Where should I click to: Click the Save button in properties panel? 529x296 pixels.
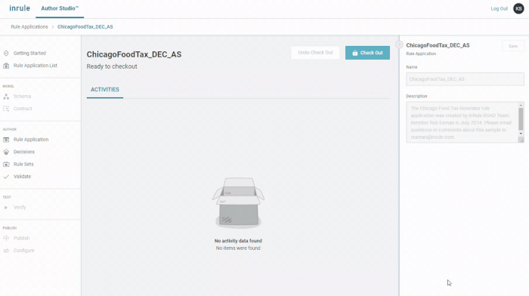pos(513,46)
